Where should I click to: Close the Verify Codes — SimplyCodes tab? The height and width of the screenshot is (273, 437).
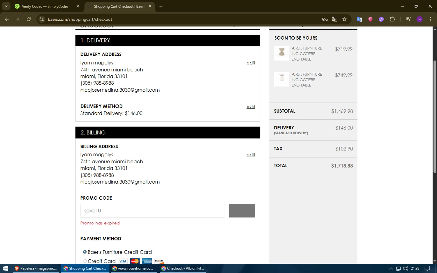78,6
